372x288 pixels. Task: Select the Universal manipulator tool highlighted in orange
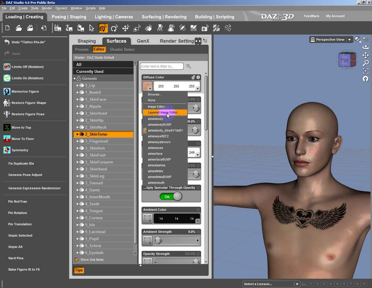pos(103,28)
